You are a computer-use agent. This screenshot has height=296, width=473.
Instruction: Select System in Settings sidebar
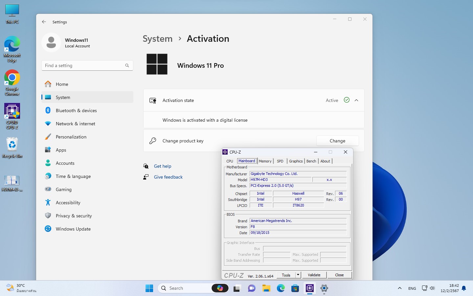point(87,97)
